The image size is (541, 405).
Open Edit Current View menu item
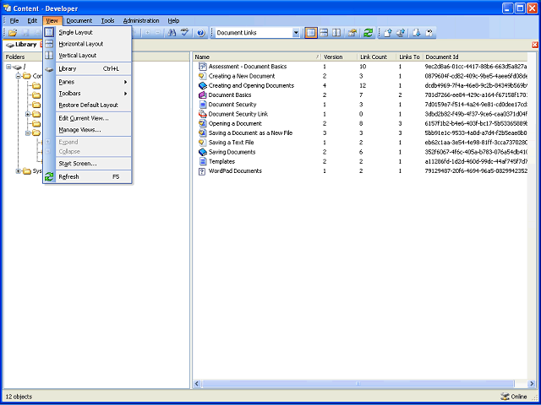87,118
